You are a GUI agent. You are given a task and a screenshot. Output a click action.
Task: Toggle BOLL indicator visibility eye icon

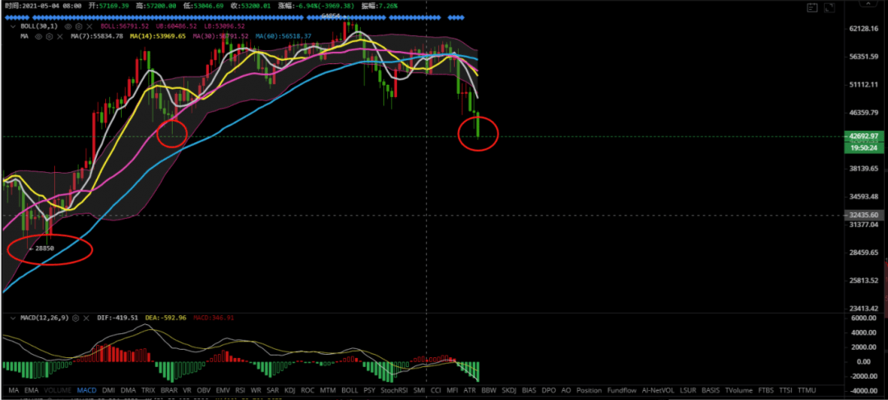68,26
